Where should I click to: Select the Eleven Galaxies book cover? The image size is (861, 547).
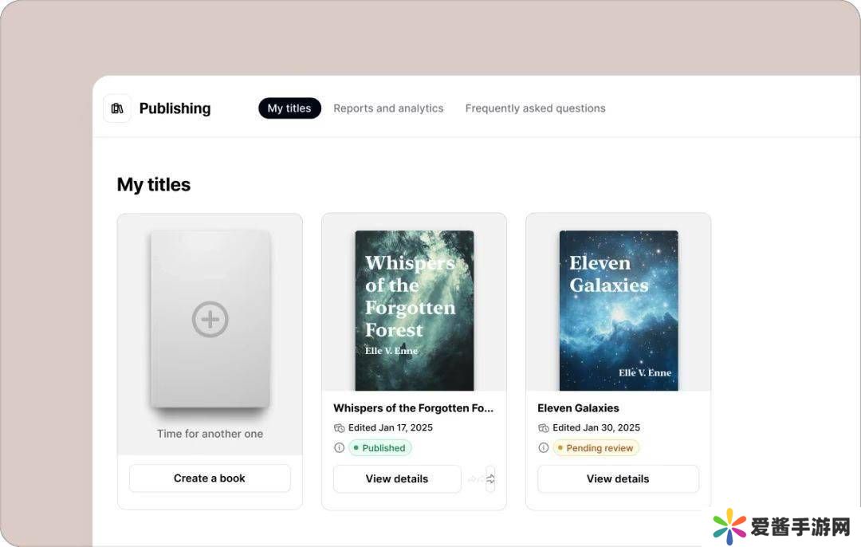[619, 310]
